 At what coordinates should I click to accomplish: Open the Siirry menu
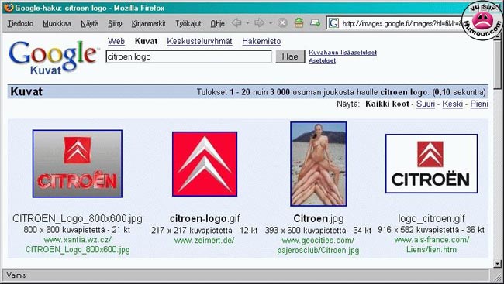click(x=115, y=23)
